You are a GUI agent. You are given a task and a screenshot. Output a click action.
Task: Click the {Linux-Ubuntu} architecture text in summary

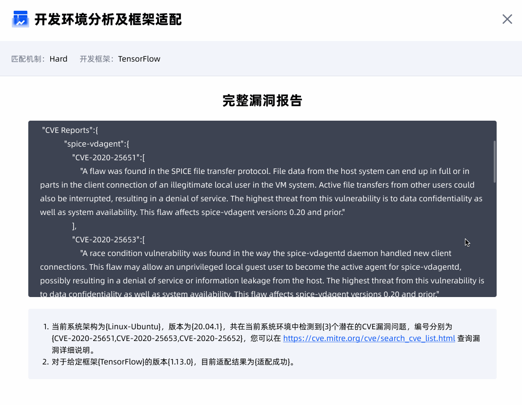[134, 327]
